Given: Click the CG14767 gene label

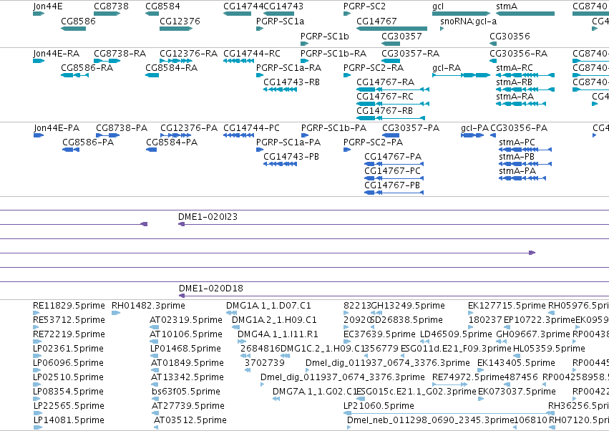Looking at the screenshot, I should click(376, 21).
